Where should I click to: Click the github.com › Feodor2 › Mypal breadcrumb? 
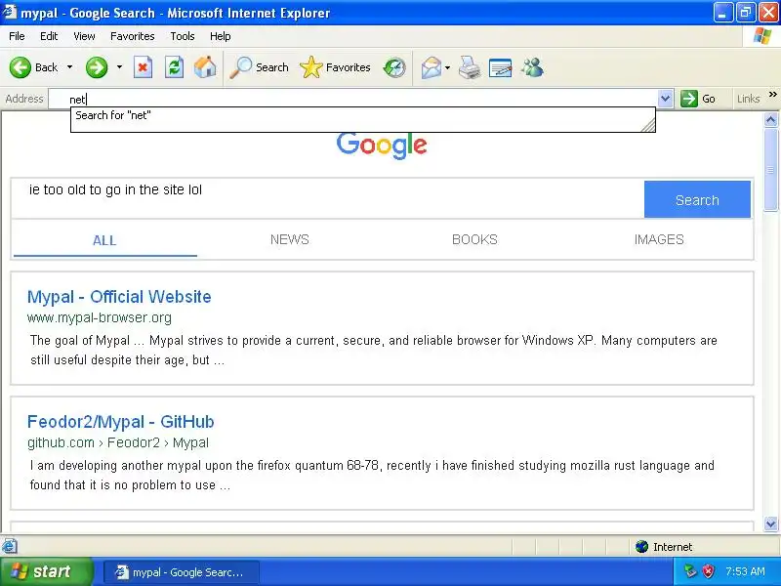pyautogui.click(x=118, y=443)
